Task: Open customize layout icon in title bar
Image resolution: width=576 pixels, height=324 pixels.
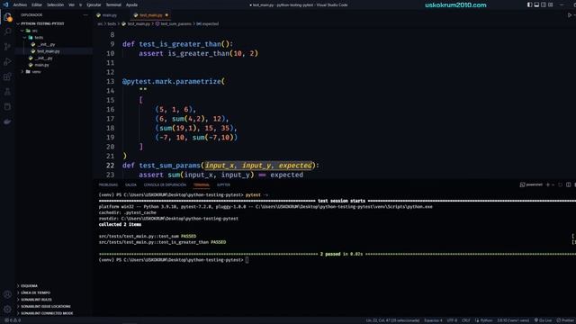Action: coord(550,4)
